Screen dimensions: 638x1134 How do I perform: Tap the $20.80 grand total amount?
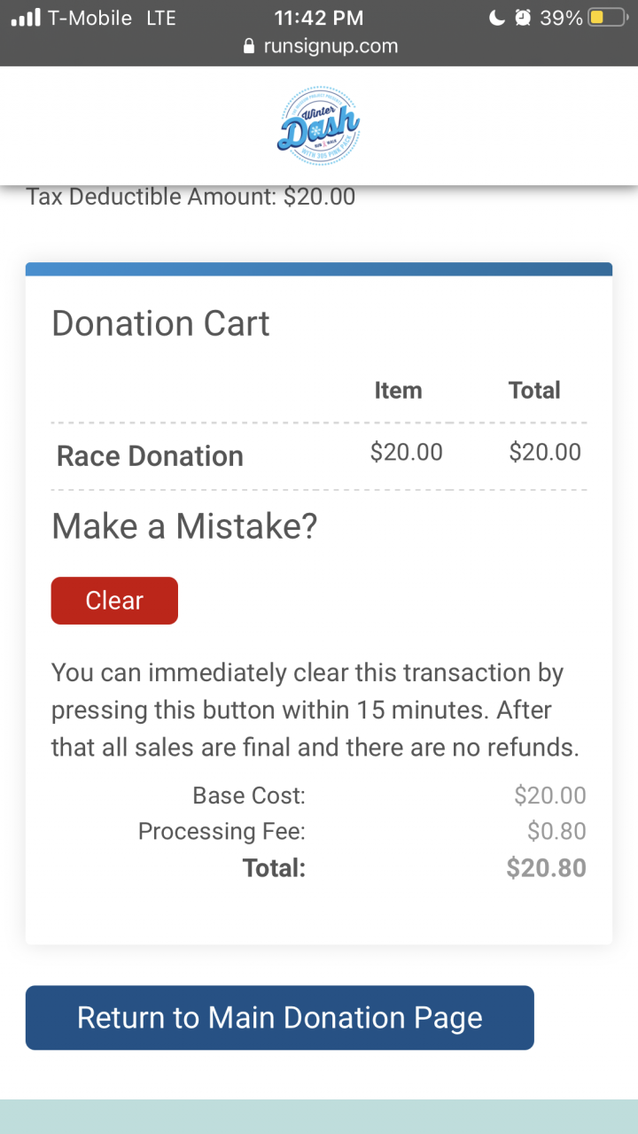coord(546,868)
